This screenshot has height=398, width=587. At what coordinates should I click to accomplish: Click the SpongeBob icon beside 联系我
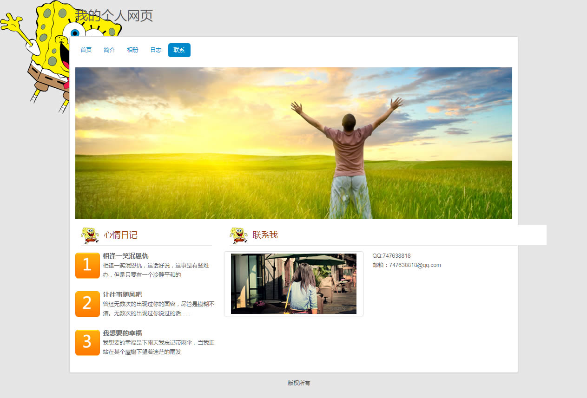pyautogui.click(x=238, y=235)
